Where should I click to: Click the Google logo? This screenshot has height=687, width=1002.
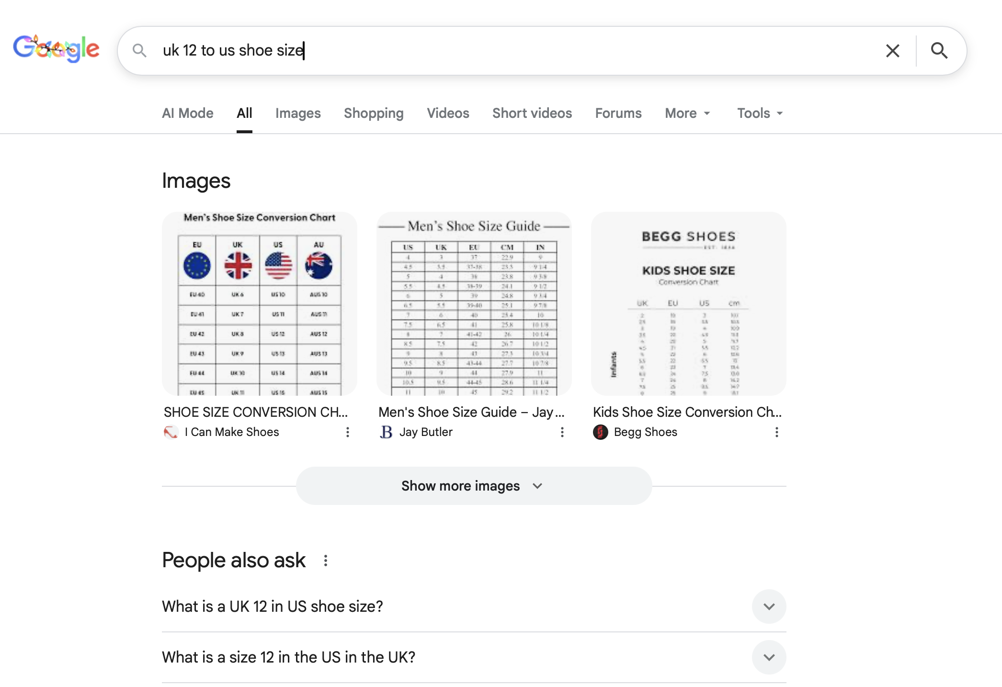pos(56,49)
